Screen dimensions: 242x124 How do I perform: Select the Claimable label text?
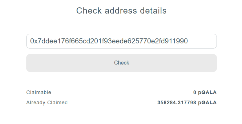tap(39, 92)
